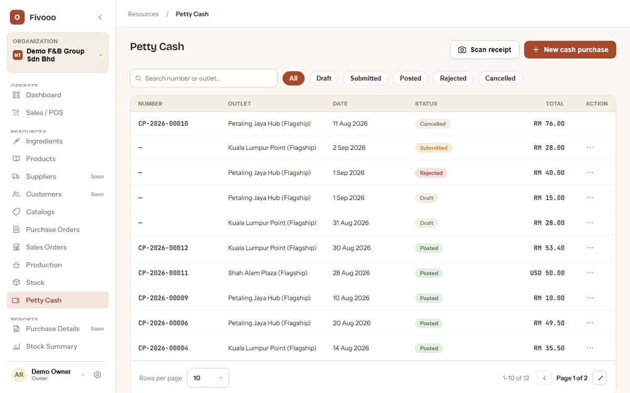Click Shah Alam Plaza (Flagship) outlet
630x393 pixels.
pyautogui.click(x=268, y=273)
